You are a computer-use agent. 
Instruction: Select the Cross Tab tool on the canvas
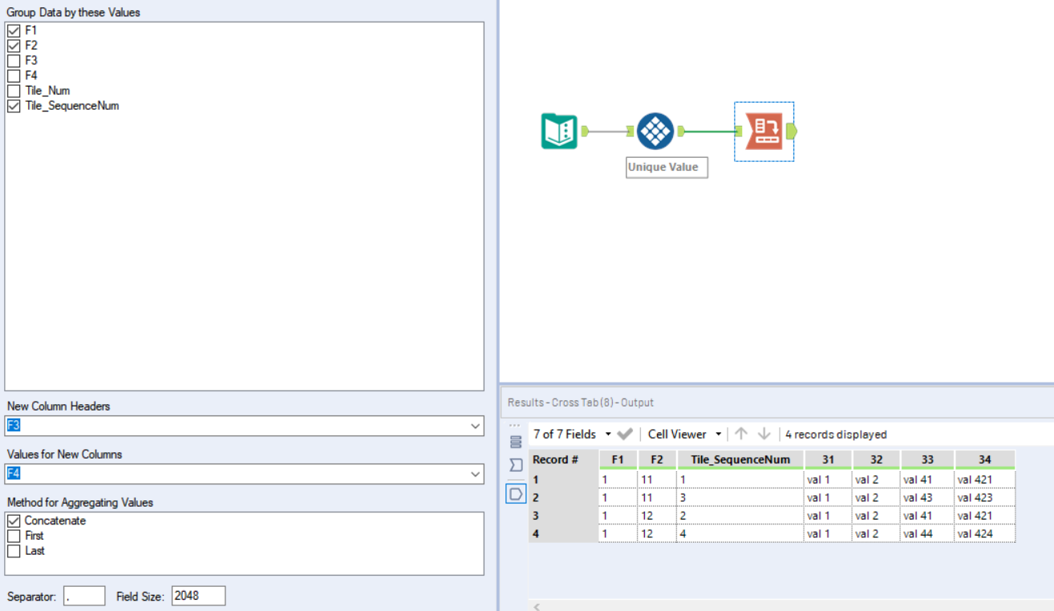763,131
